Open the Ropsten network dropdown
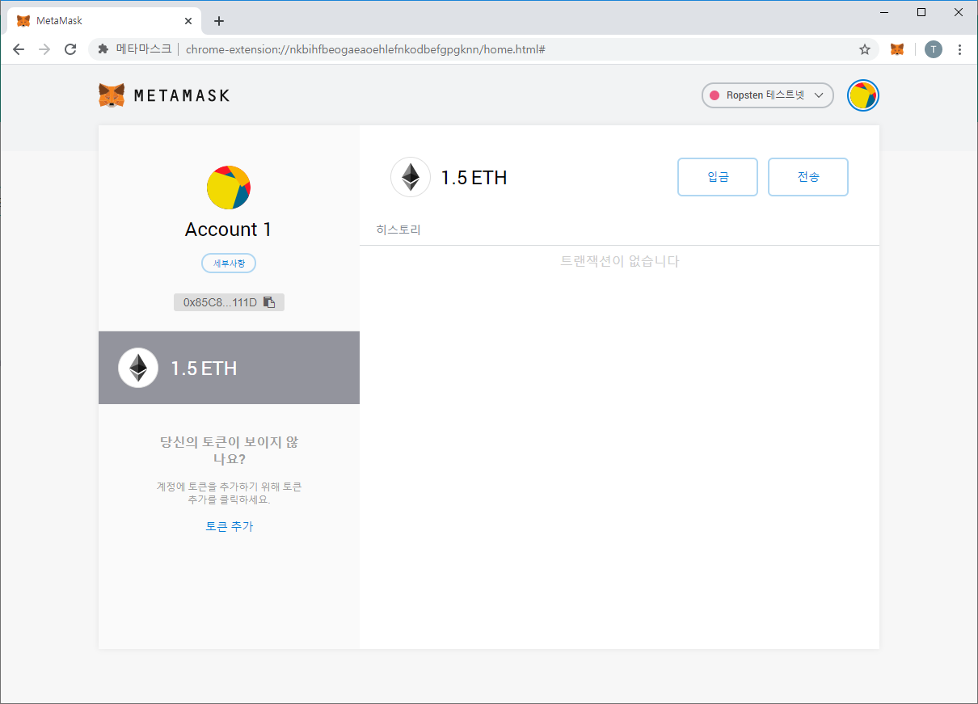The width and height of the screenshot is (978, 704). [767, 95]
